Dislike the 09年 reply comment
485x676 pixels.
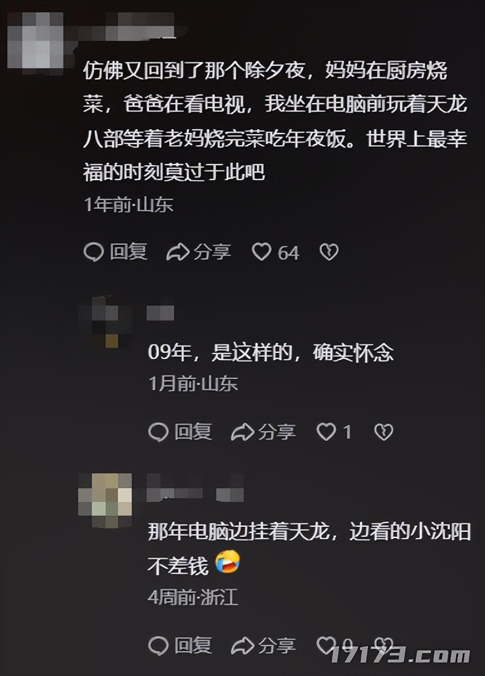pos(384,431)
